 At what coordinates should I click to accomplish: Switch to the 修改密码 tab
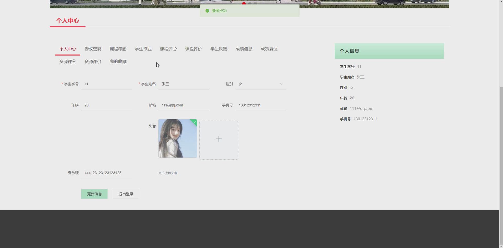click(x=93, y=49)
